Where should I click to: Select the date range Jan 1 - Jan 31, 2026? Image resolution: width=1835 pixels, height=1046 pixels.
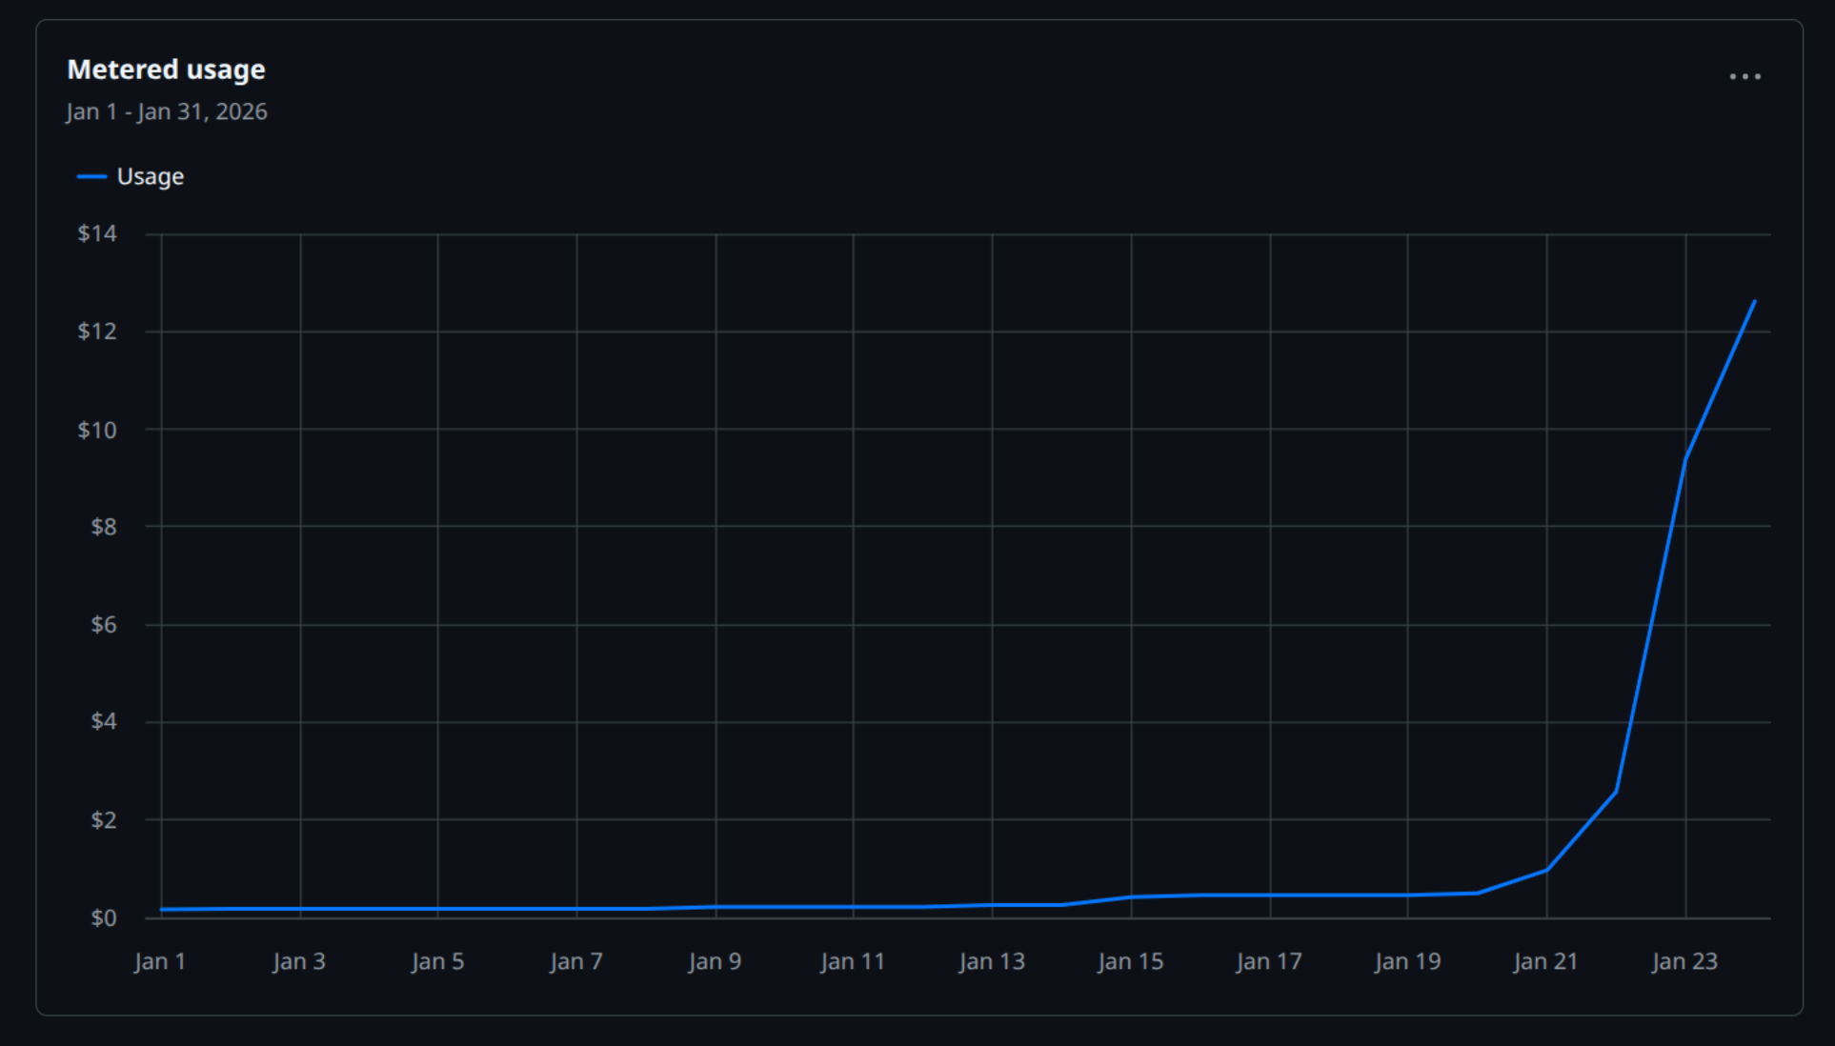pyautogui.click(x=167, y=111)
